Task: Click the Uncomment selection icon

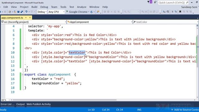Action: [176, 12]
